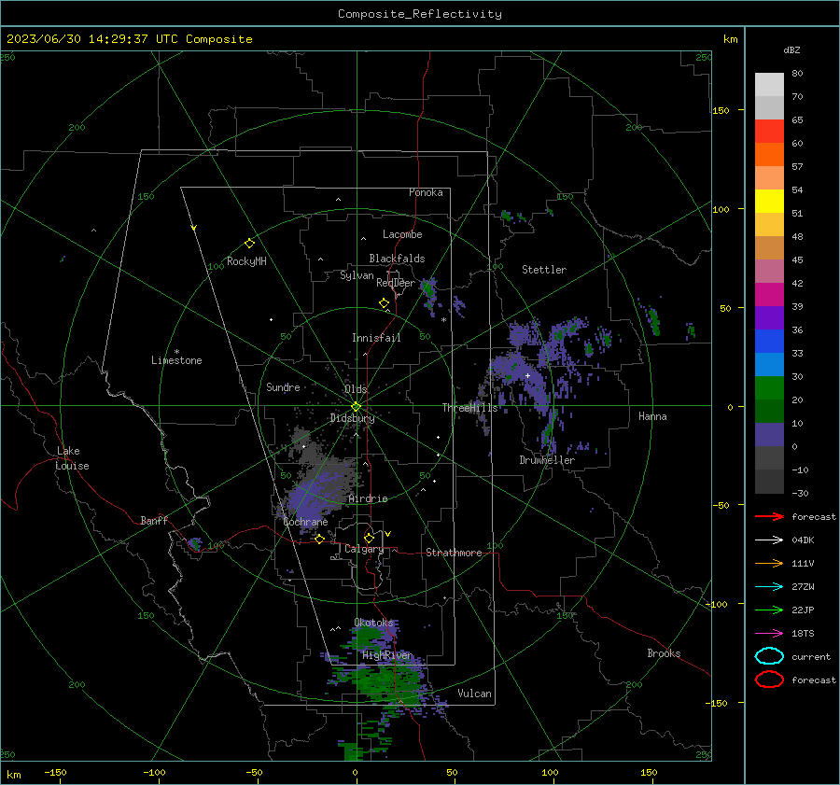Click the 39 dBZ purple color swatch
Screen dimensions: 840x785
[769, 317]
